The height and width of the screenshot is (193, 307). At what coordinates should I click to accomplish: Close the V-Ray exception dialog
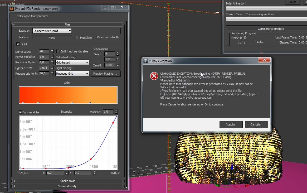pyautogui.click(x=264, y=60)
